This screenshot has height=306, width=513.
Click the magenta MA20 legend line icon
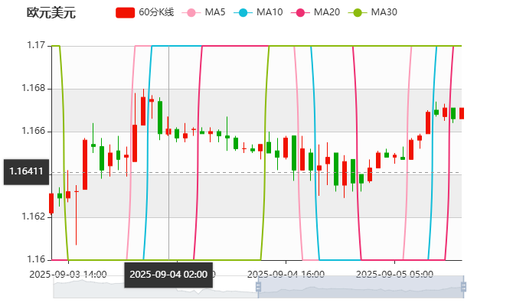coord(300,13)
